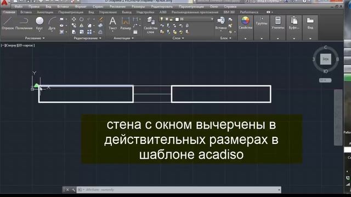Activate the Offset tool
Viewport: 351px width, 197px height.
pyautogui.click(x=100, y=32)
